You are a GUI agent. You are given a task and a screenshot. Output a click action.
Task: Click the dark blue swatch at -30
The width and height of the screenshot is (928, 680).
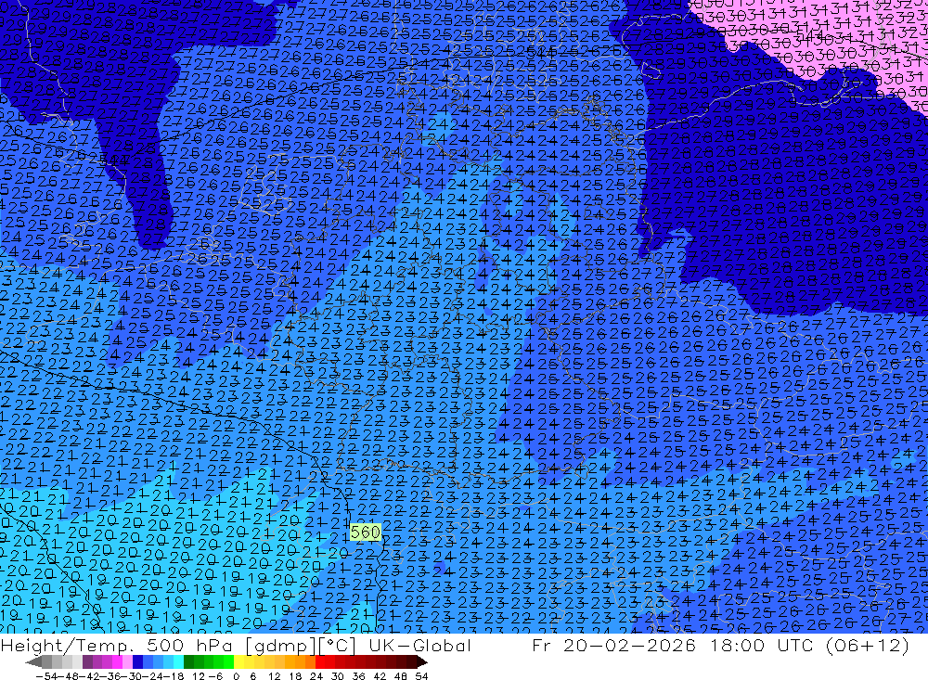[x=137, y=662]
